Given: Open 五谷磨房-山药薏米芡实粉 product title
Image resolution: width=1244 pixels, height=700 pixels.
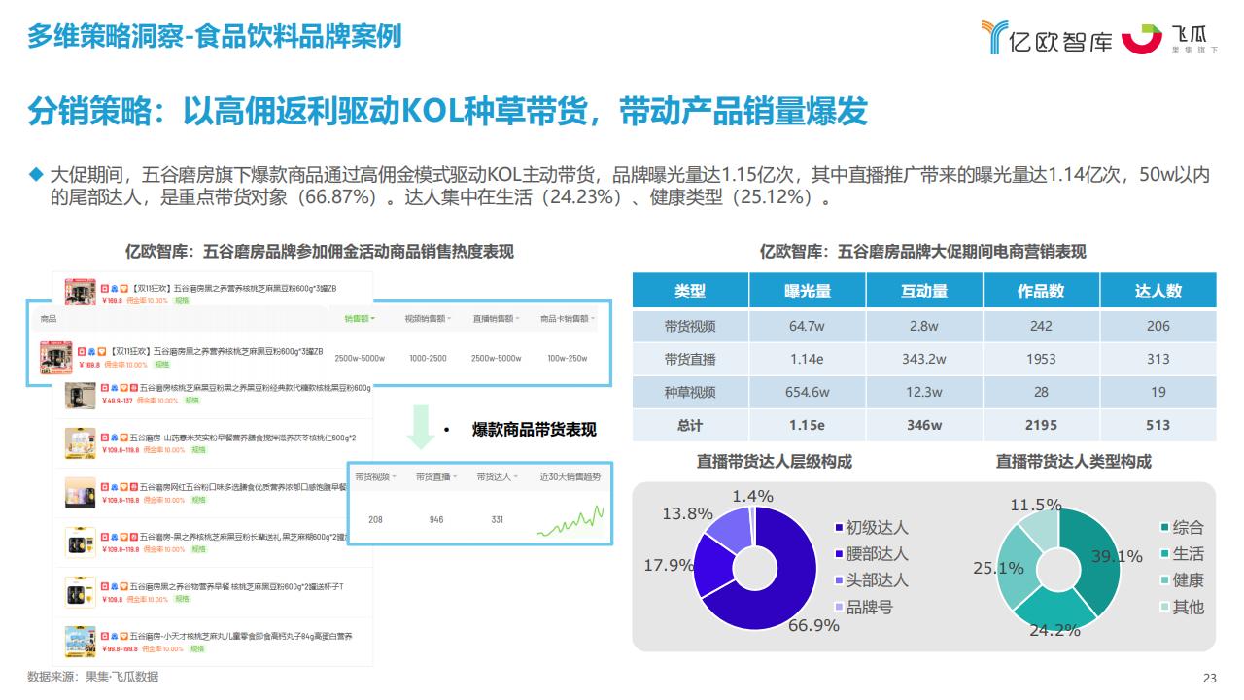Looking at the screenshot, I should tap(243, 437).
